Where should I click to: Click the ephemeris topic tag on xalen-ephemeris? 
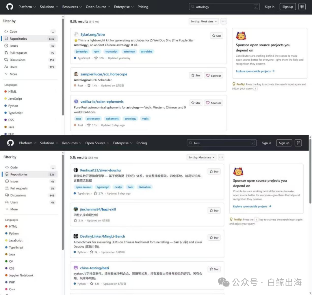click(x=112, y=119)
